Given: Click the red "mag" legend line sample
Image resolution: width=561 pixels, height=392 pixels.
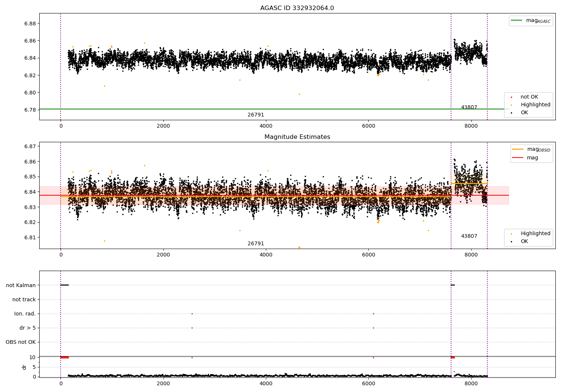Looking at the screenshot, I should coord(518,158).
